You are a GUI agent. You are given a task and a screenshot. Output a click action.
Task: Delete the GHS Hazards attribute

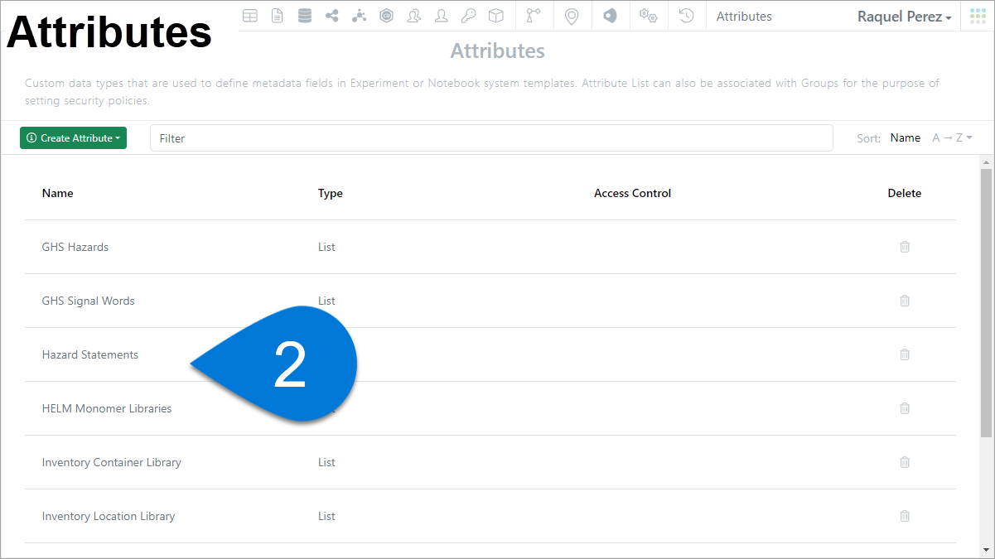click(x=905, y=247)
